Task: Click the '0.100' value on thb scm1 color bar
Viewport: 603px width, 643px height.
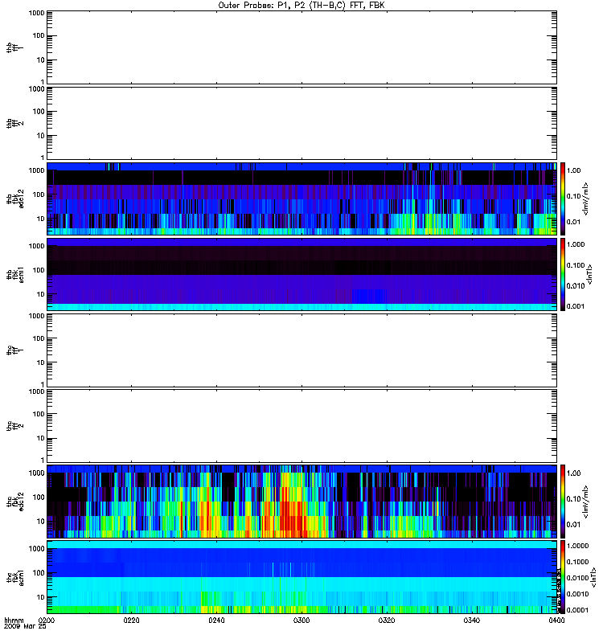Action: (x=576, y=265)
